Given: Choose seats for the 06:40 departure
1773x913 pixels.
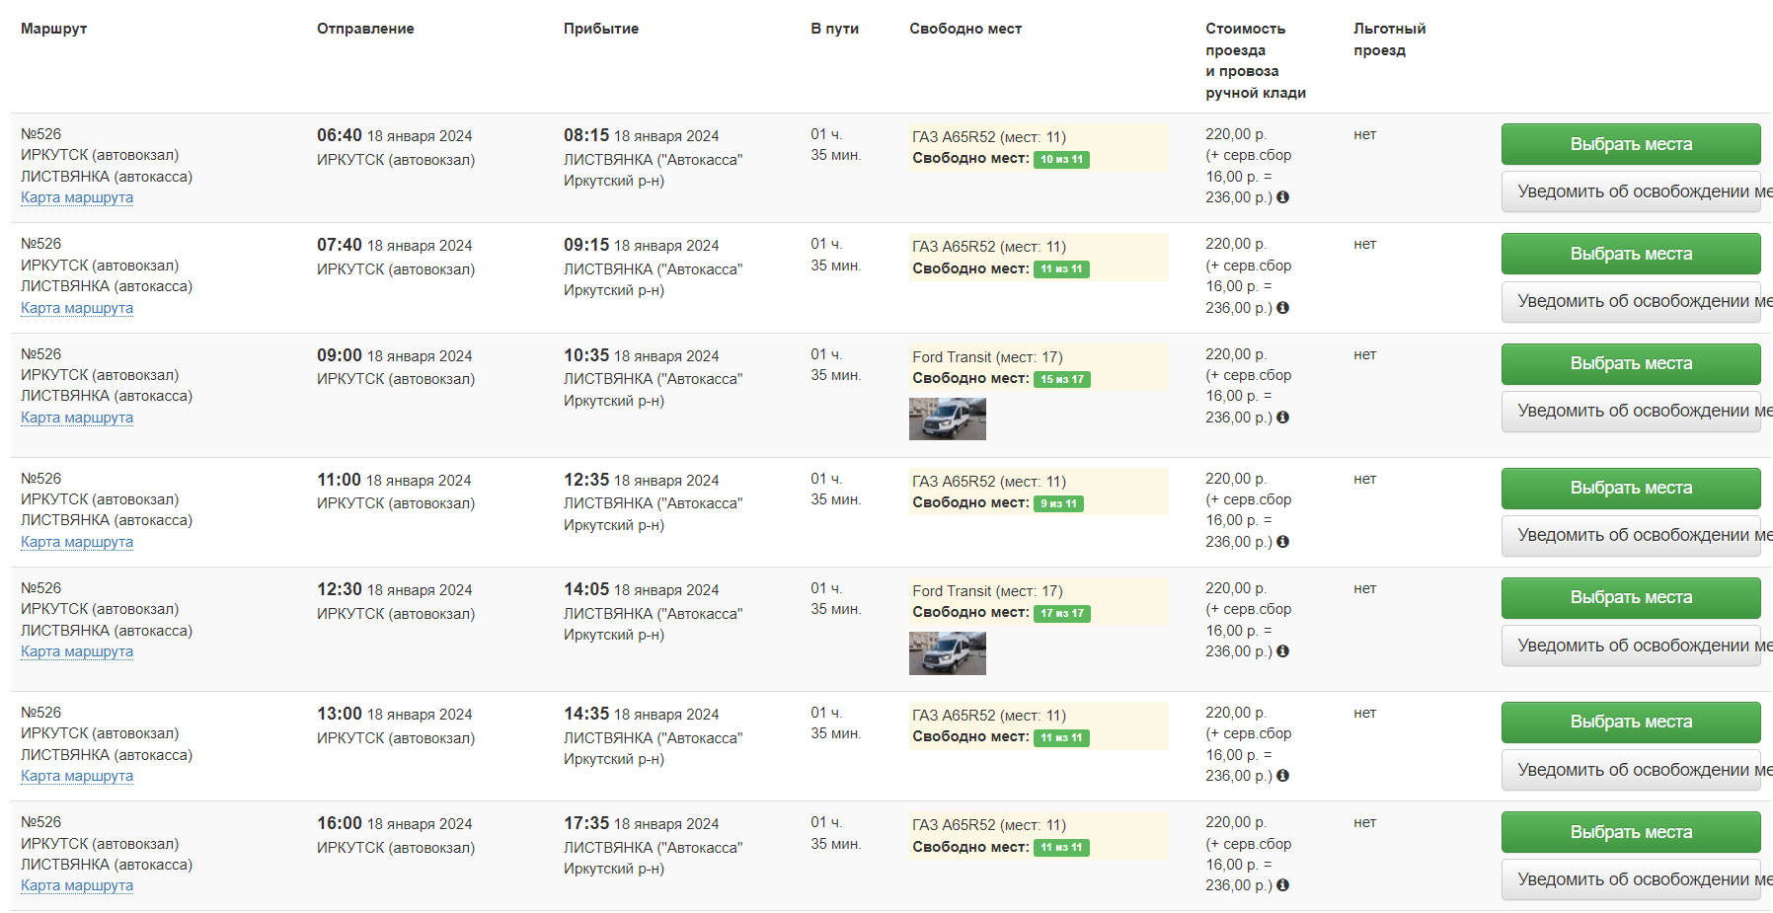Looking at the screenshot, I should [1631, 144].
